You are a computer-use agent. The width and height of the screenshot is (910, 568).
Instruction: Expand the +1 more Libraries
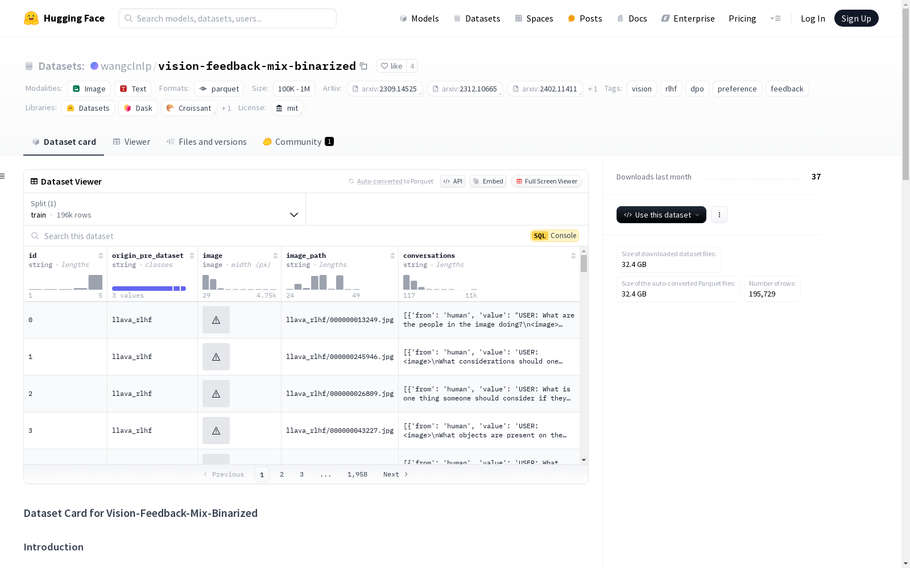coord(226,108)
